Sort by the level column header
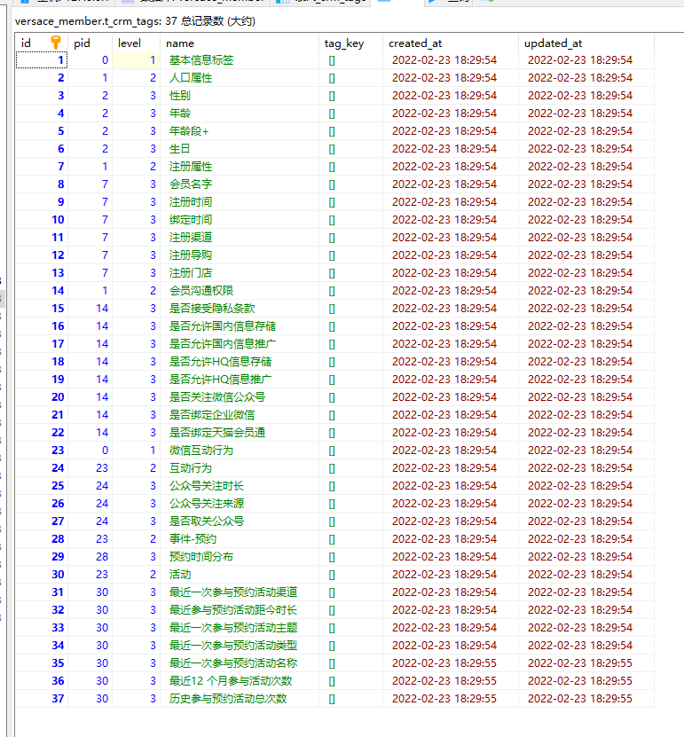The width and height of the screenshot is (684, 737). click(x=136, y=43)
